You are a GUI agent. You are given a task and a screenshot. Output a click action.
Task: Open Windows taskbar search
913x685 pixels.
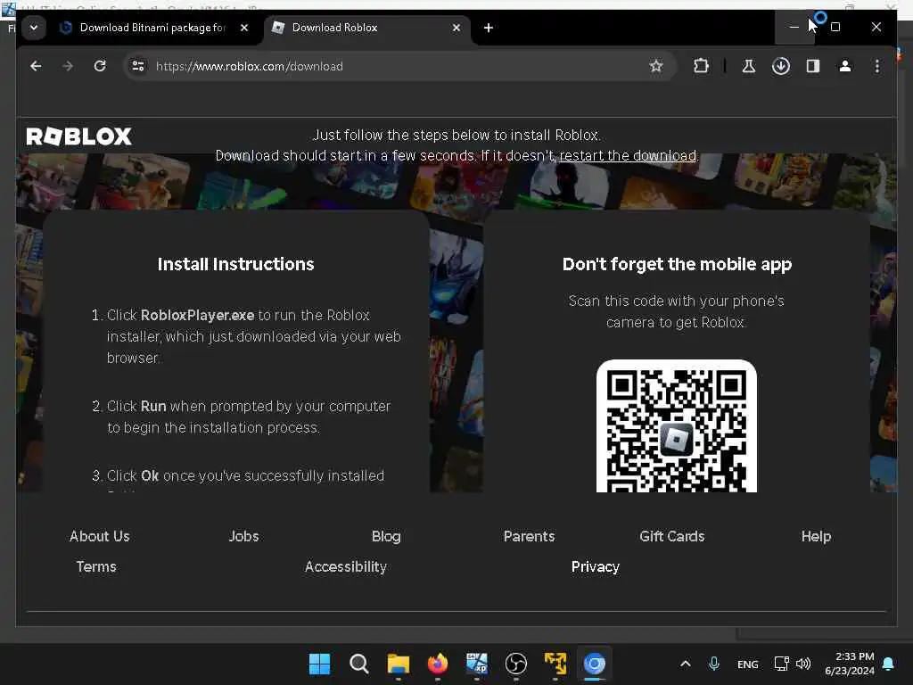click(358, 664)
